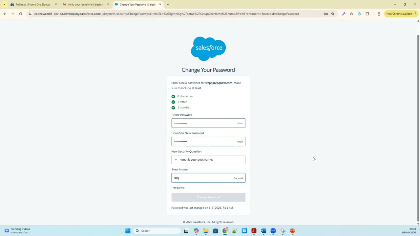
Task: Switch to Trailhead Promo Org Signup tab
Action: click(32, 4)
